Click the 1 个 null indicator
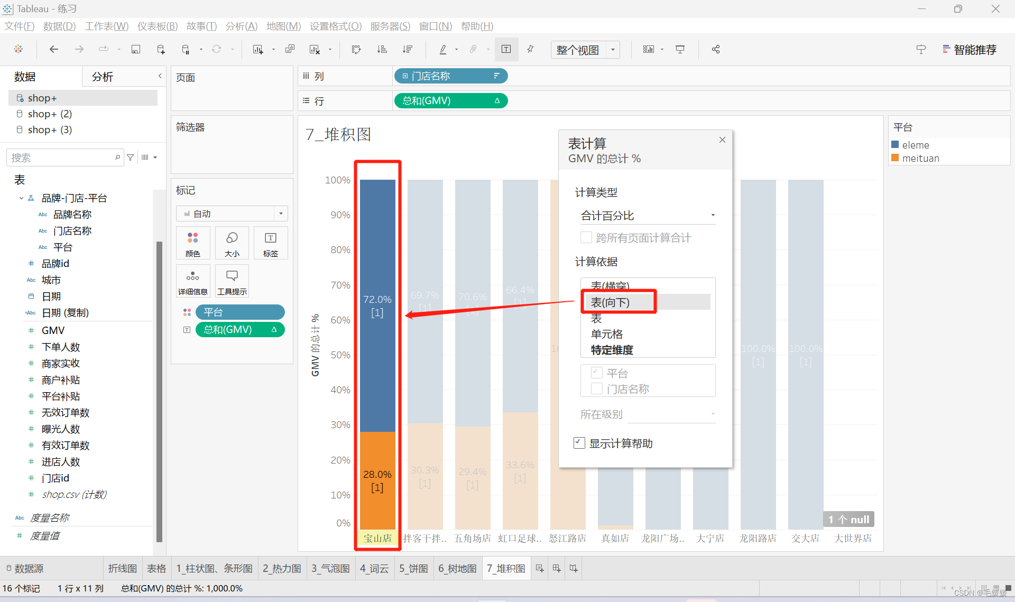 point(848,519)
